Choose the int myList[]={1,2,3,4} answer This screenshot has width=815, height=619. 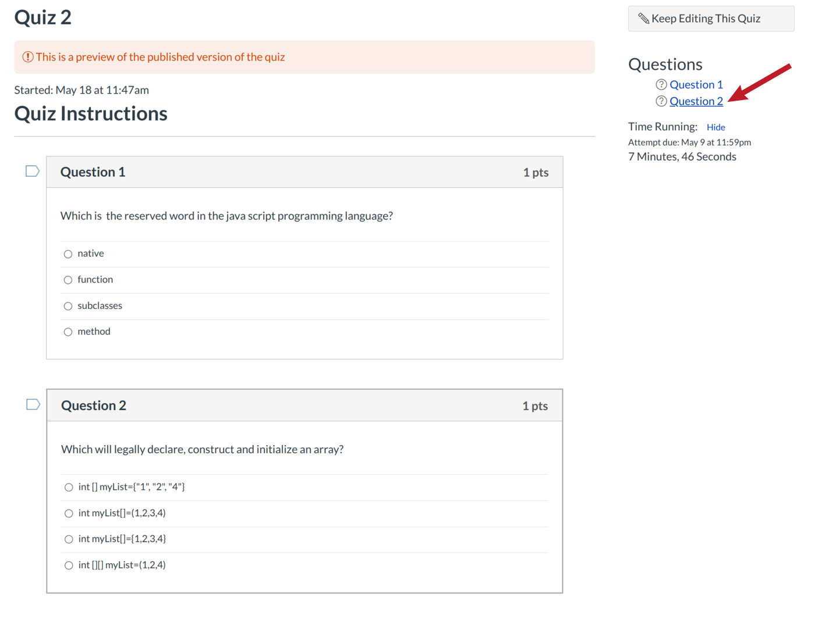pyautogui.click(x=68, y=539)
